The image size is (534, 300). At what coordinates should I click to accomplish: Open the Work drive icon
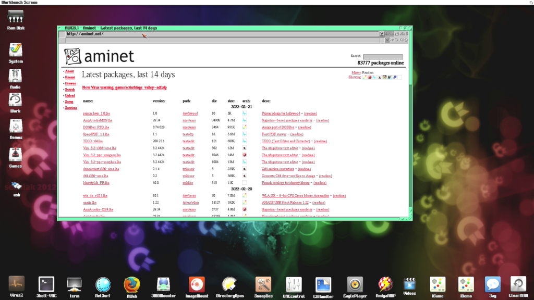point(15,104)
